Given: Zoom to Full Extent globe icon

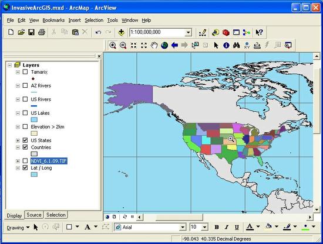Looking at the screenshot, I should 164,45.
